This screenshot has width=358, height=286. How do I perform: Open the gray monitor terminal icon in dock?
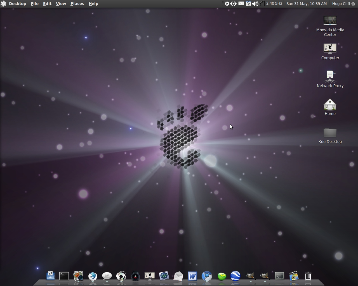279,276
